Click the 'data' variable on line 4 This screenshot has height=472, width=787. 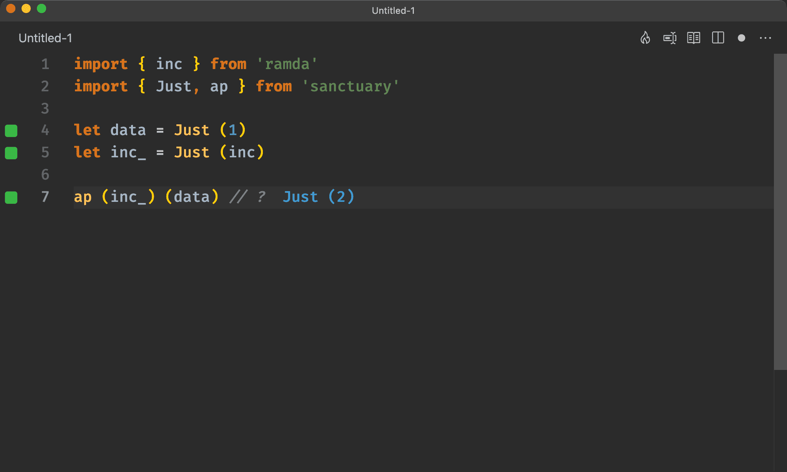click(128, 130)
